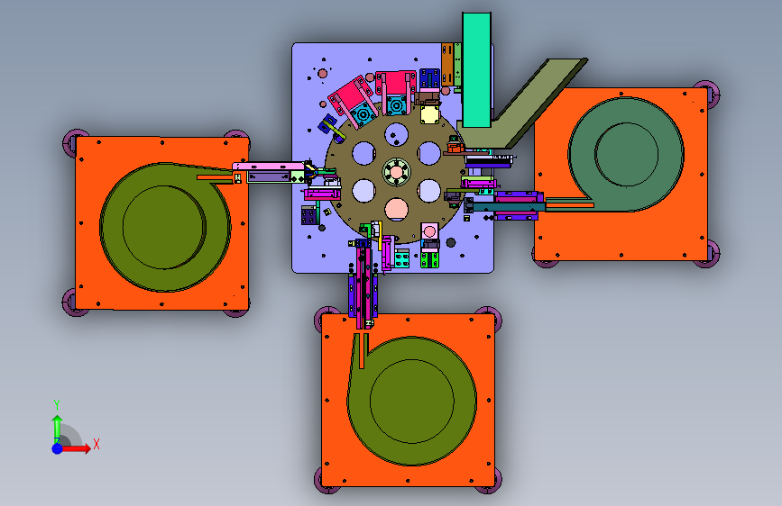Select the bottom vibratory bowl feeder
This screenshot has width=782, height=506.
click(412, 401)
